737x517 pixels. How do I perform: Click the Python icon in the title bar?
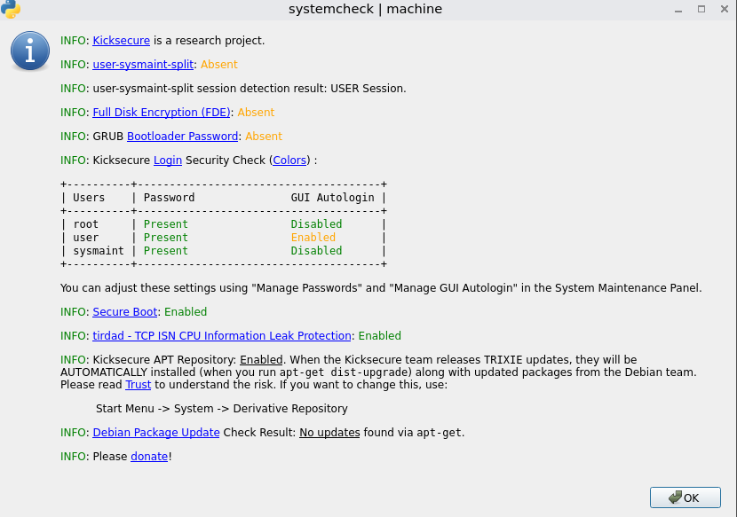click(12, 9)
